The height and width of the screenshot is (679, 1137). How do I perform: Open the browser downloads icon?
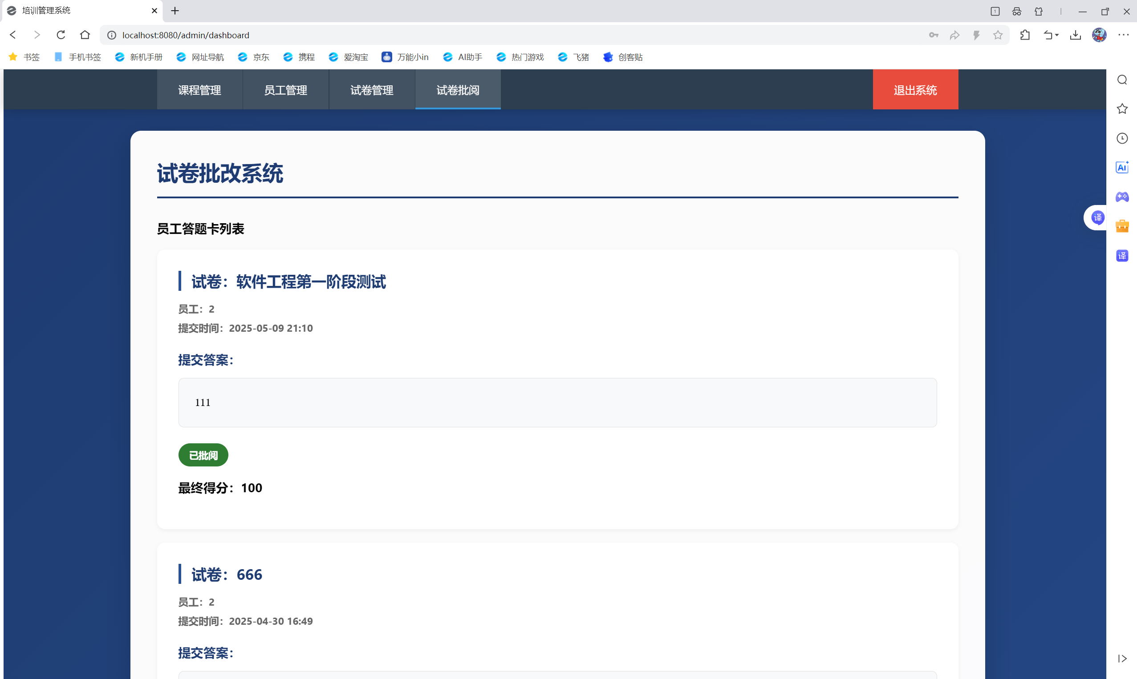point(1075,35)
